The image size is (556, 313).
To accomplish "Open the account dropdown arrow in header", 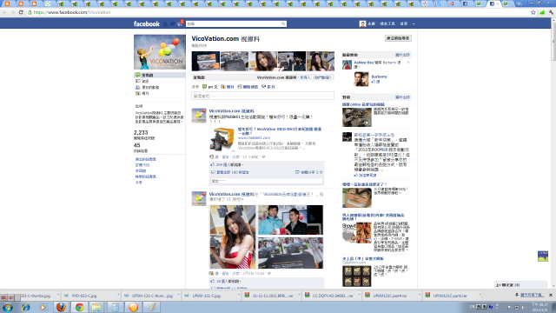I will click(x=414, y=23).
